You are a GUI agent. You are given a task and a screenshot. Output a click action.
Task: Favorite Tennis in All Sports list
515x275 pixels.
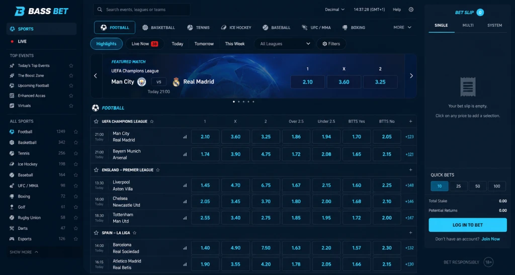(x=76, y=153)
